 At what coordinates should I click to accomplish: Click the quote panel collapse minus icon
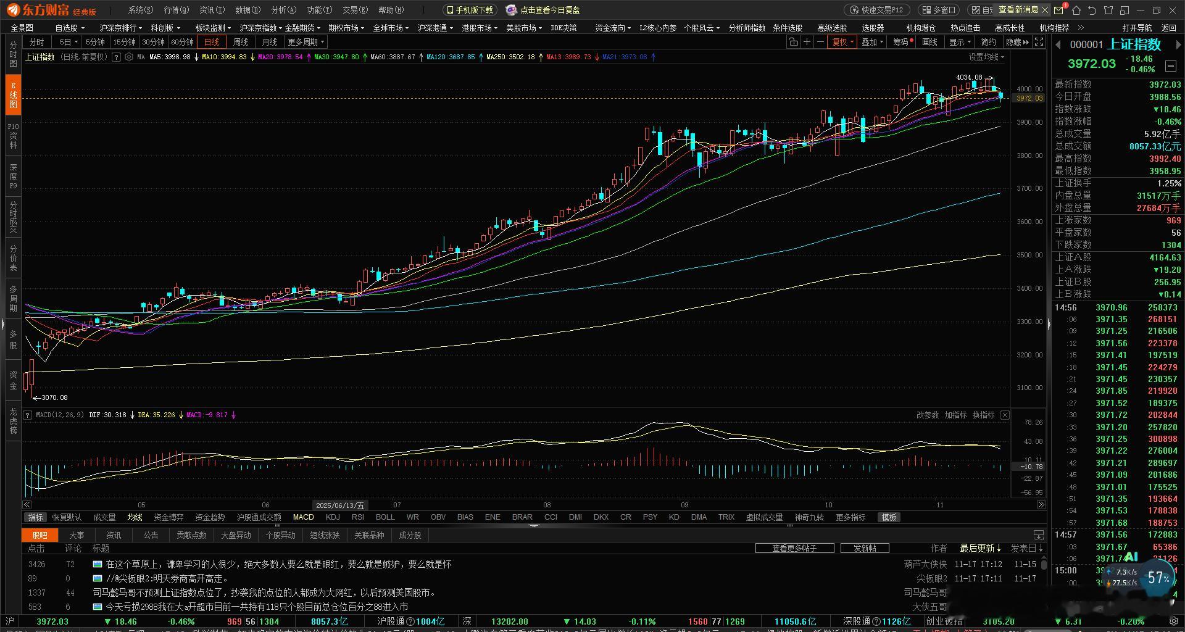pos(1170,65)
